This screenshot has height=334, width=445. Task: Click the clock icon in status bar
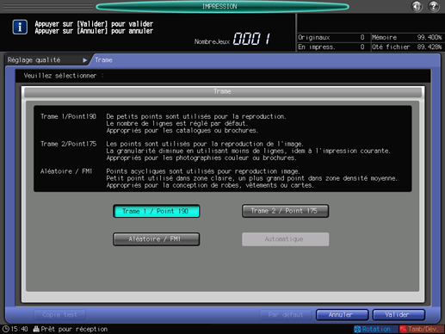6,329
